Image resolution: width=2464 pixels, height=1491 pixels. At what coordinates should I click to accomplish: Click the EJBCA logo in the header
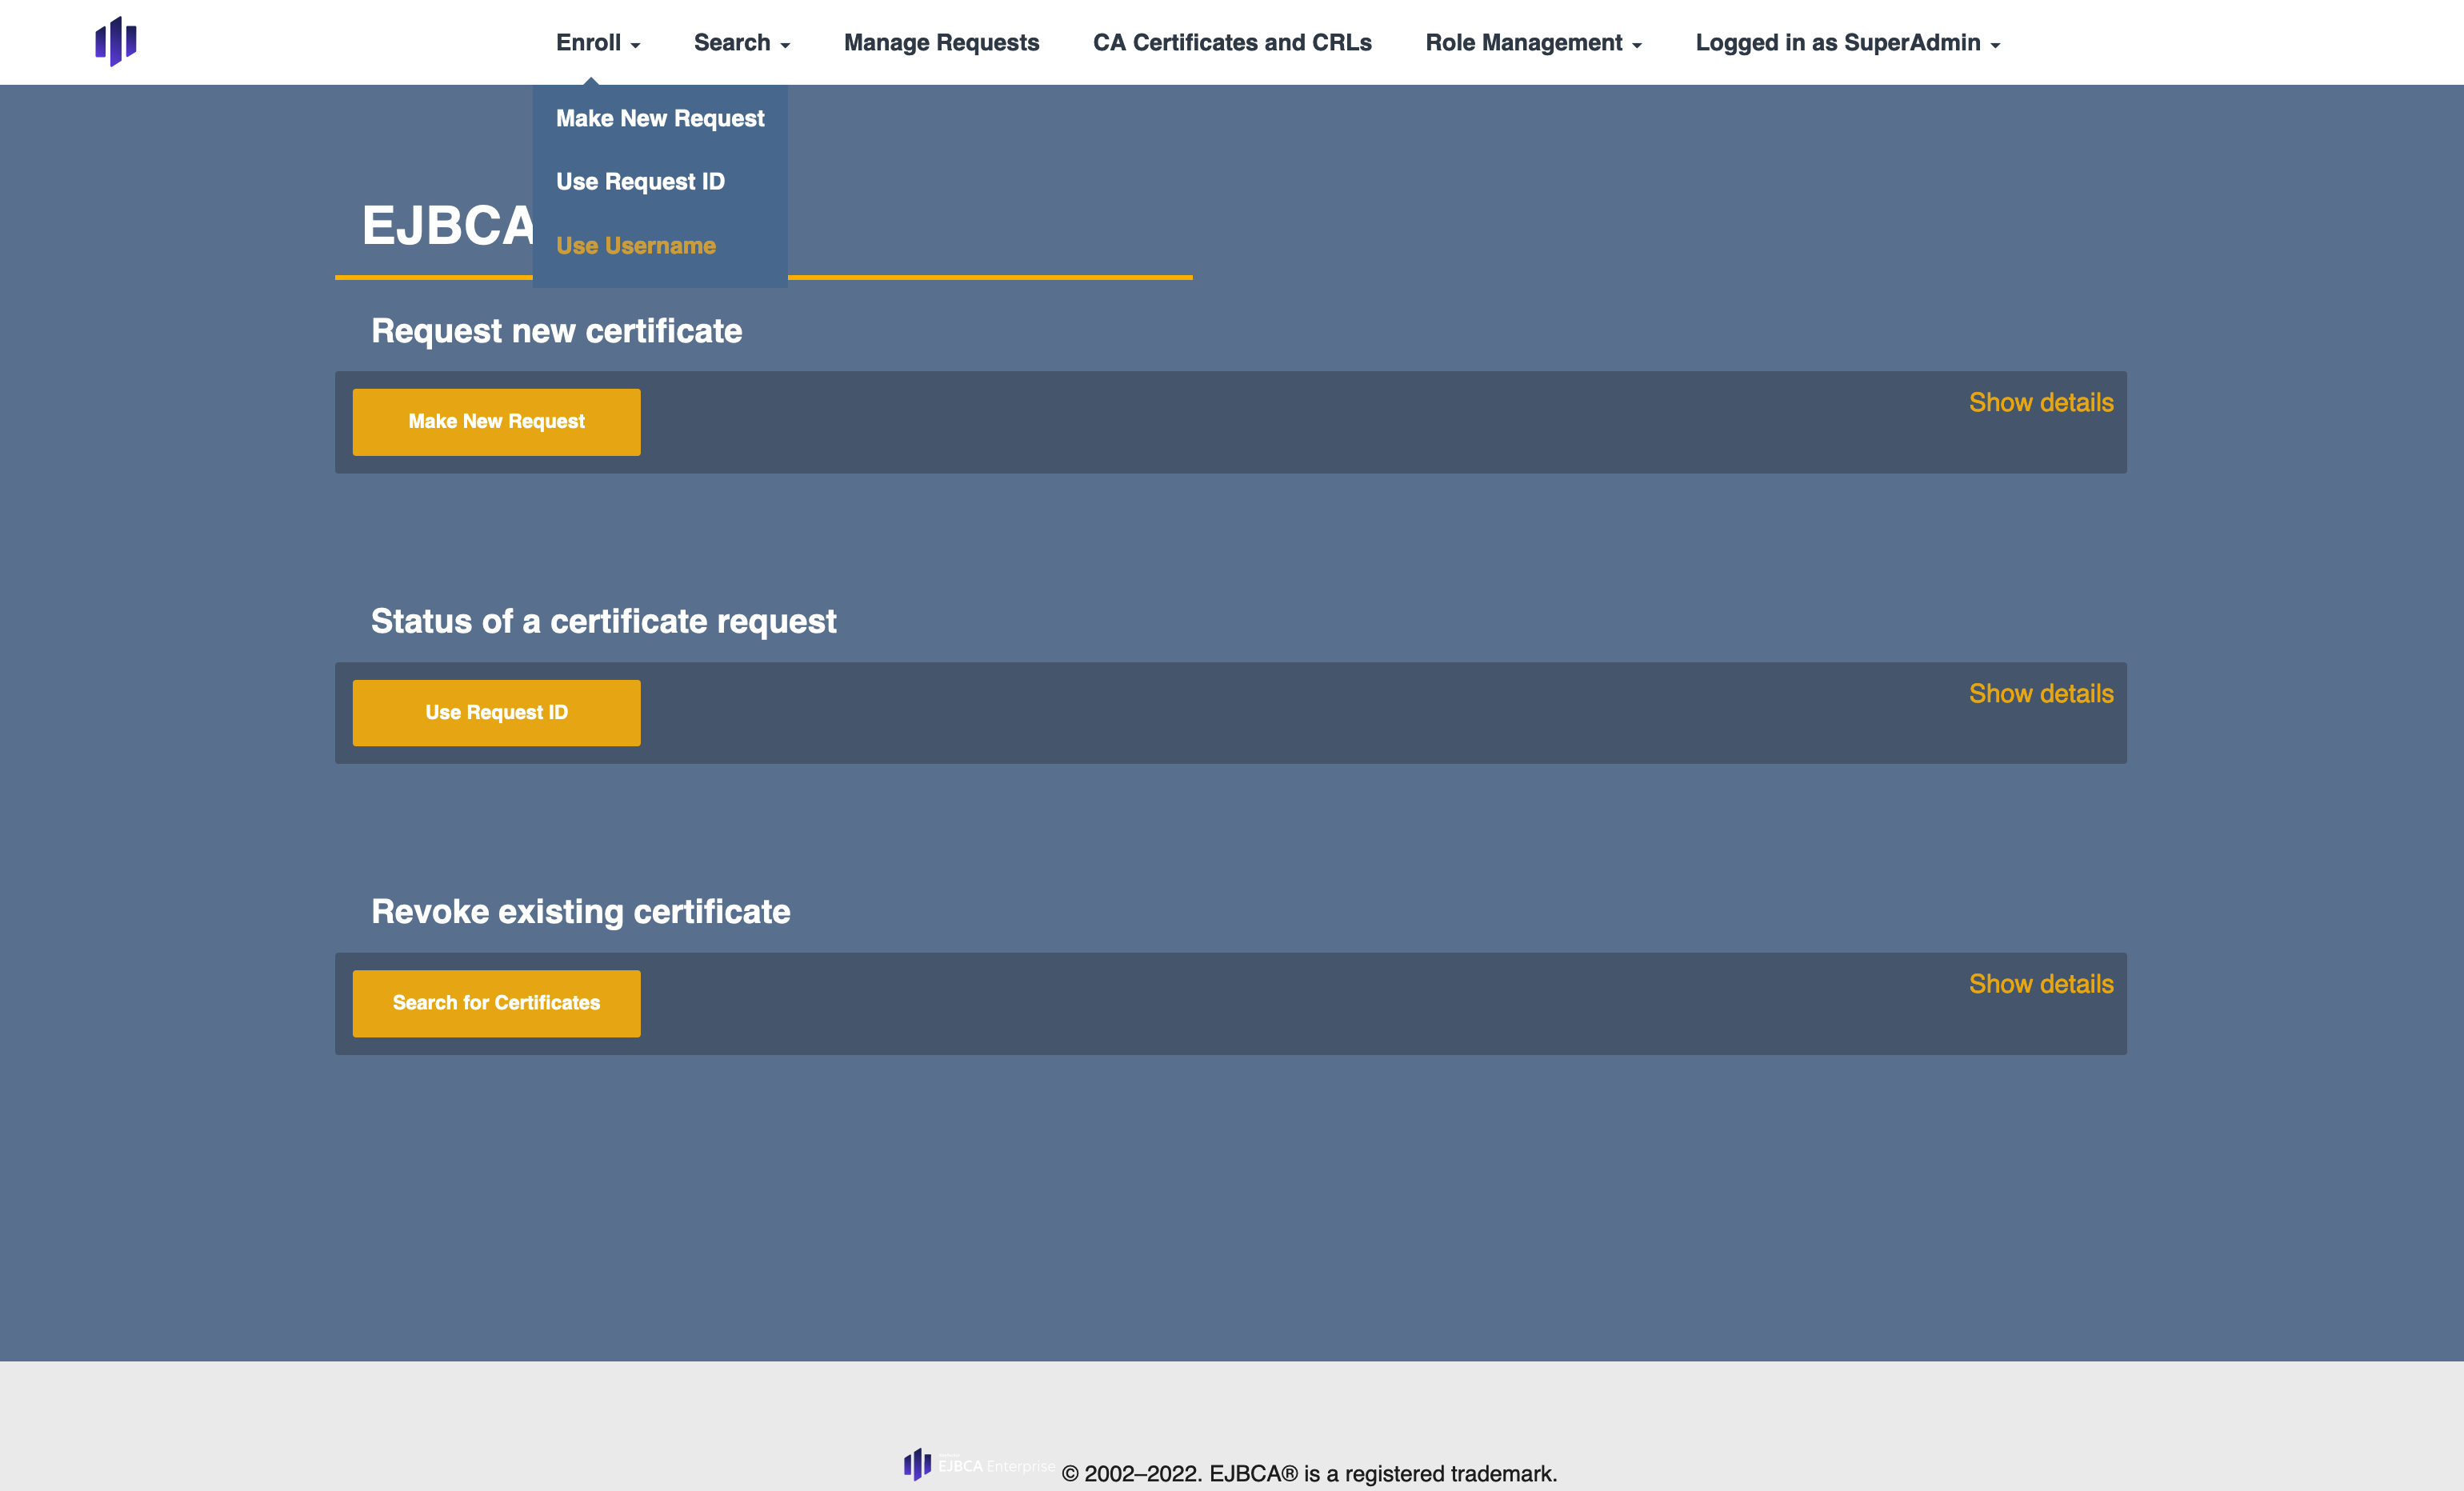point(116,42)
